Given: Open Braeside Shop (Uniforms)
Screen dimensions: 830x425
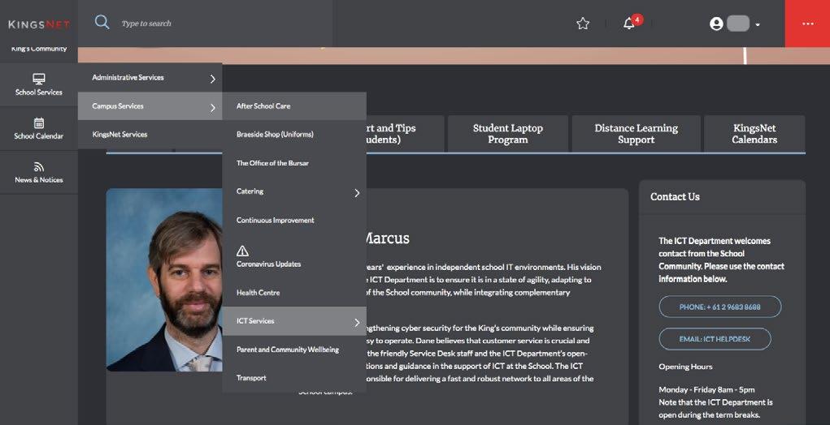Looking at the screenshot, I should tap(294, 135).
